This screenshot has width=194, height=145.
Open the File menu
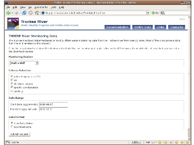coord(8,7)
